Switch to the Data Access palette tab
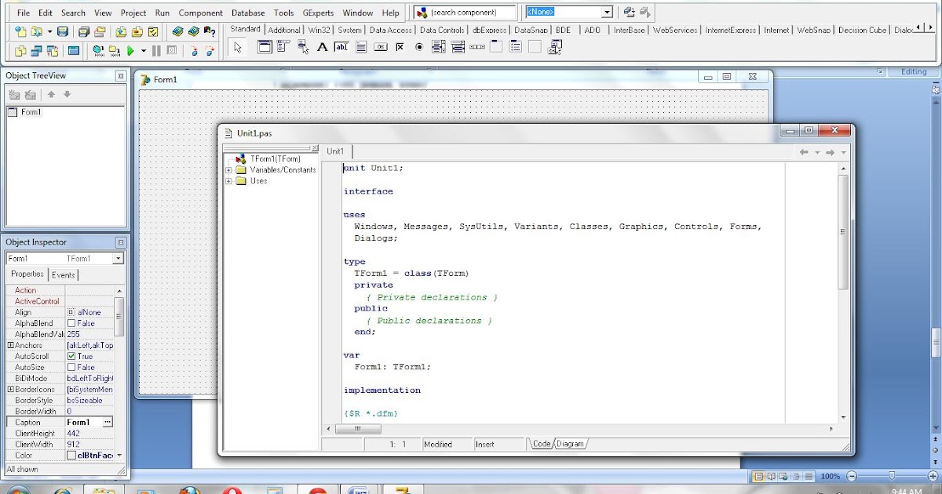The height and width of the screenshot is (494, 942). 391,30
